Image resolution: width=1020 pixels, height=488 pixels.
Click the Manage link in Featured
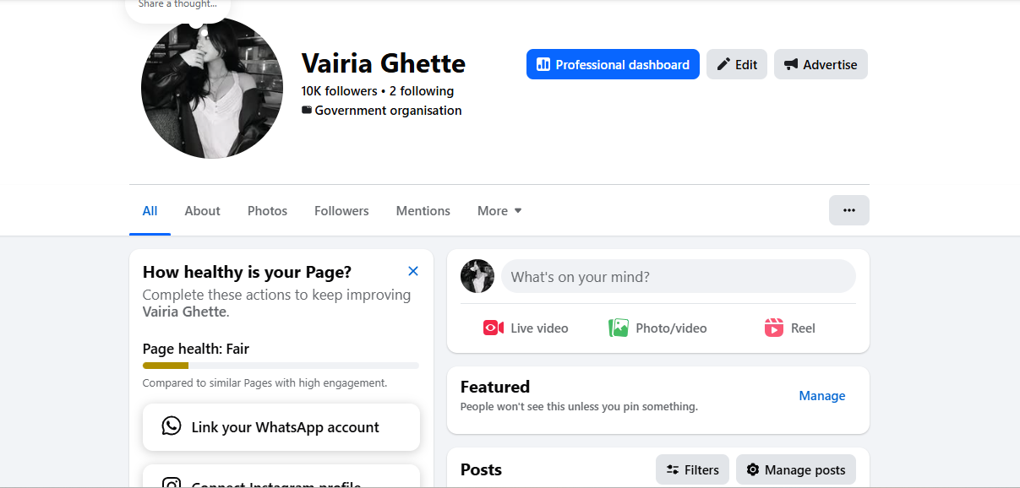(821, 395)
